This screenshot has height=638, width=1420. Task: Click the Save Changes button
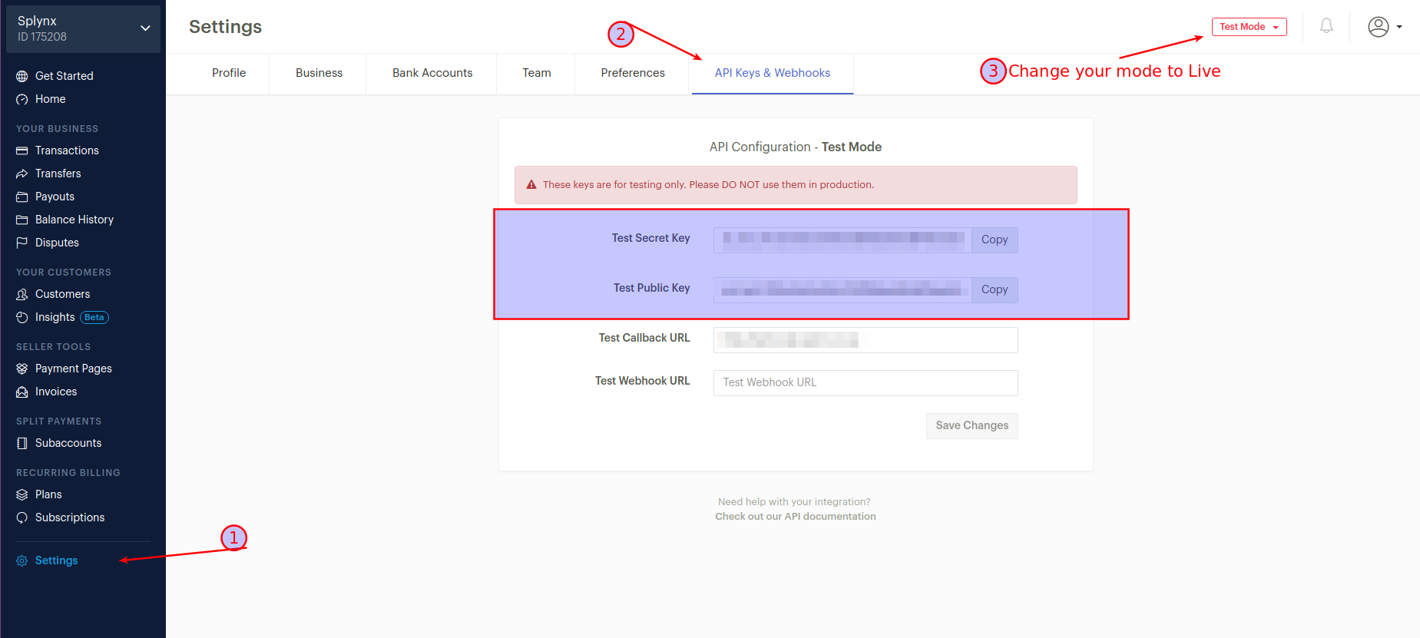(x=972, y=425)
